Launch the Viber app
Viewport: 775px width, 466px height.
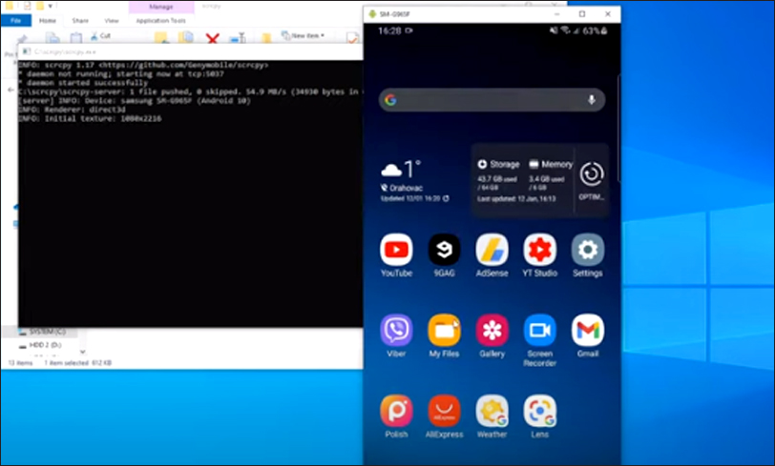coord(396,331)
